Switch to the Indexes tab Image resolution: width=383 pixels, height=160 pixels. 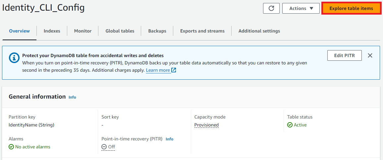[52, 31]
